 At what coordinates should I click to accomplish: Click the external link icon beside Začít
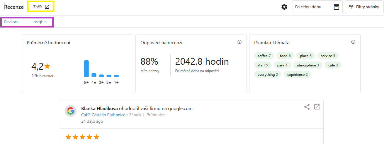(47, 7)
